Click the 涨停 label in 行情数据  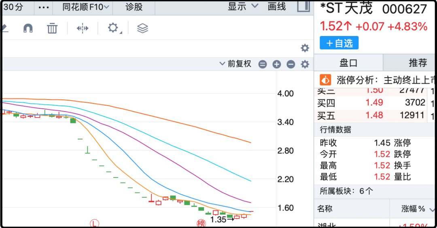pyautogui.click(x=403, y=143)
